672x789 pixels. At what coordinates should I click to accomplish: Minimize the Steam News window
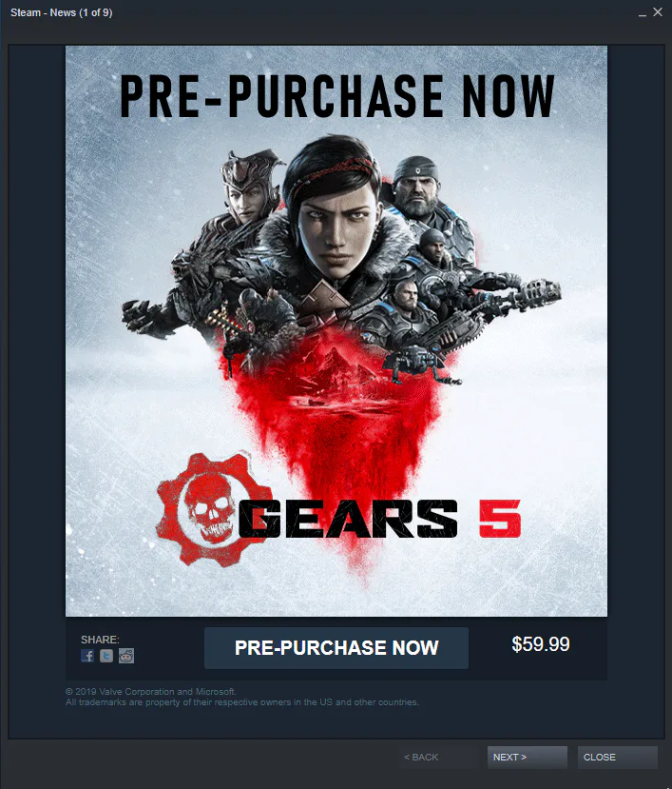[x=643, y=13]
